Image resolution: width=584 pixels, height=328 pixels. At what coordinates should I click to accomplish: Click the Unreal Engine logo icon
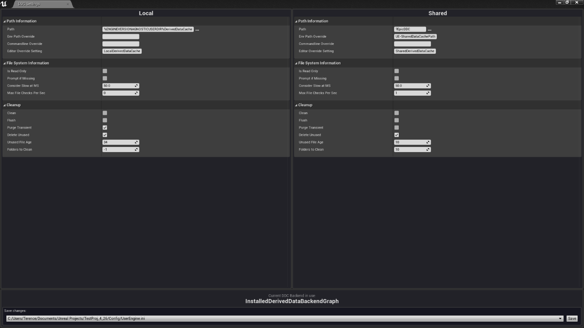pyautogui.click(x=4, y=4)
